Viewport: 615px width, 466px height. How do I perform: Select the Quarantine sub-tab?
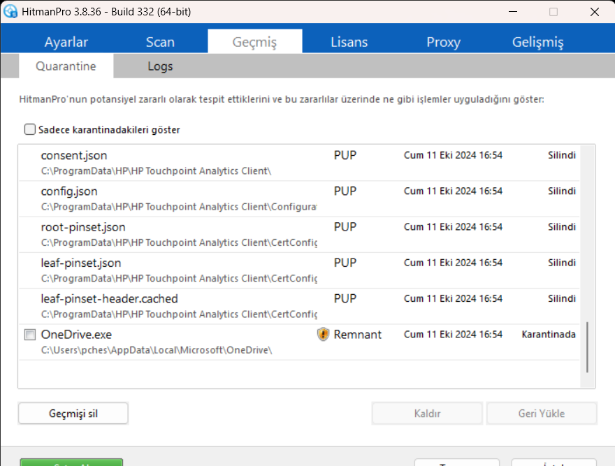coord(66,66)
